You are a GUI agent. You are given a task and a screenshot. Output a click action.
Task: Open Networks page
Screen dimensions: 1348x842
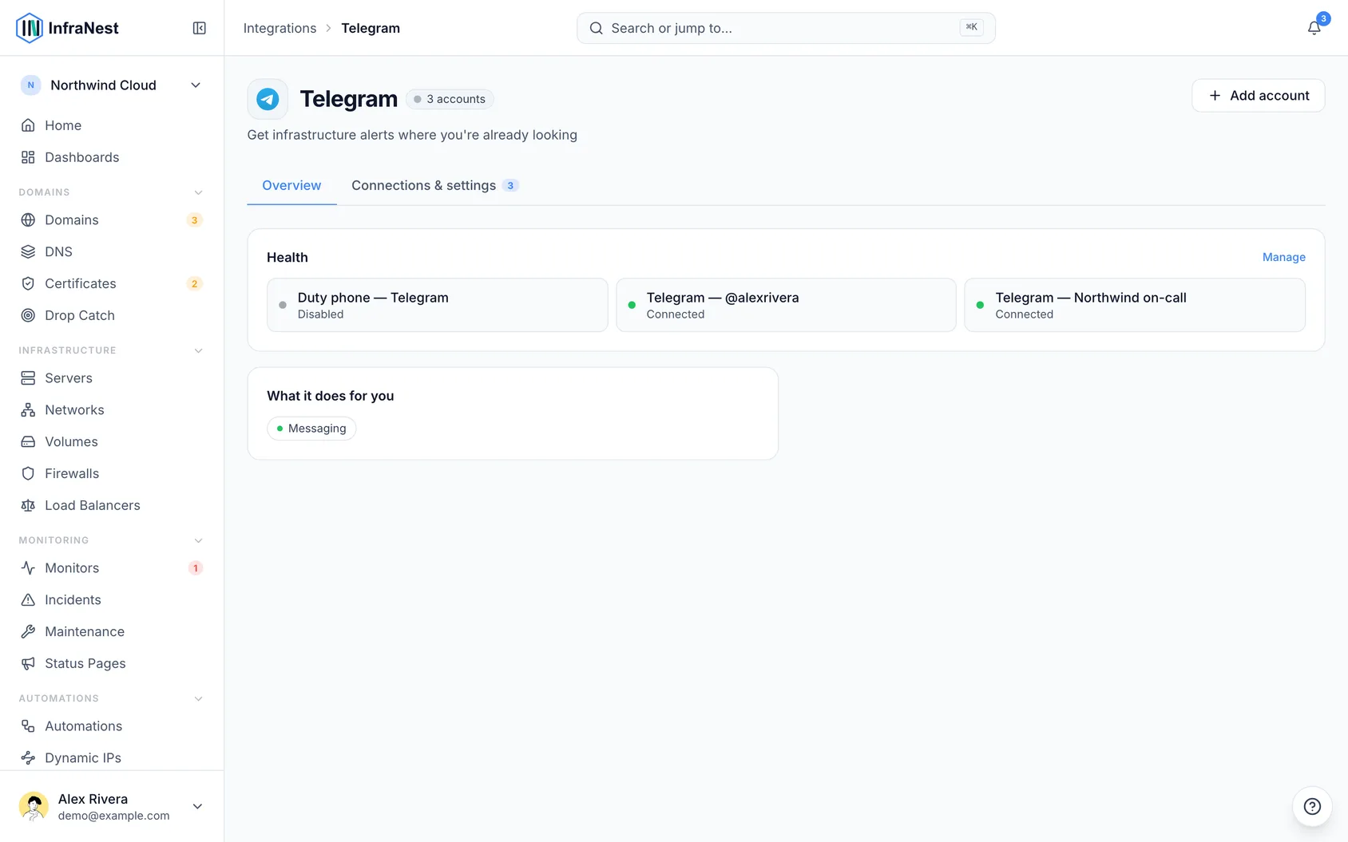(112, 409)
